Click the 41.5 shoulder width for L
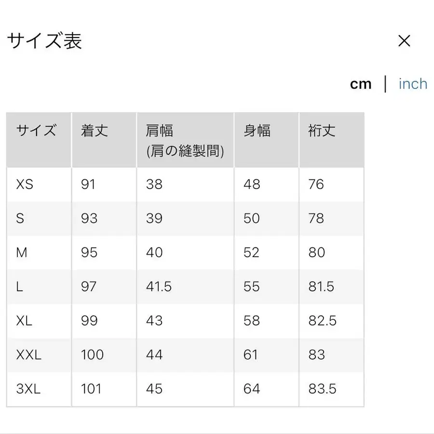Viewport: 434px width, 434px height. coord(158,286)
